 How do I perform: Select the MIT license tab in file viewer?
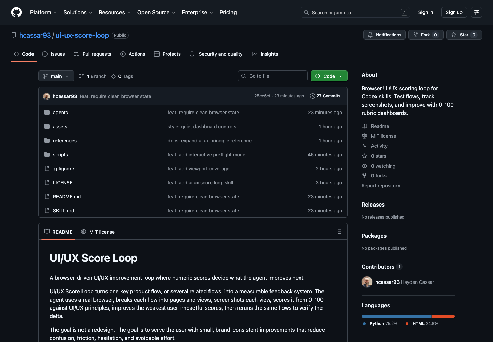[98, 232]
